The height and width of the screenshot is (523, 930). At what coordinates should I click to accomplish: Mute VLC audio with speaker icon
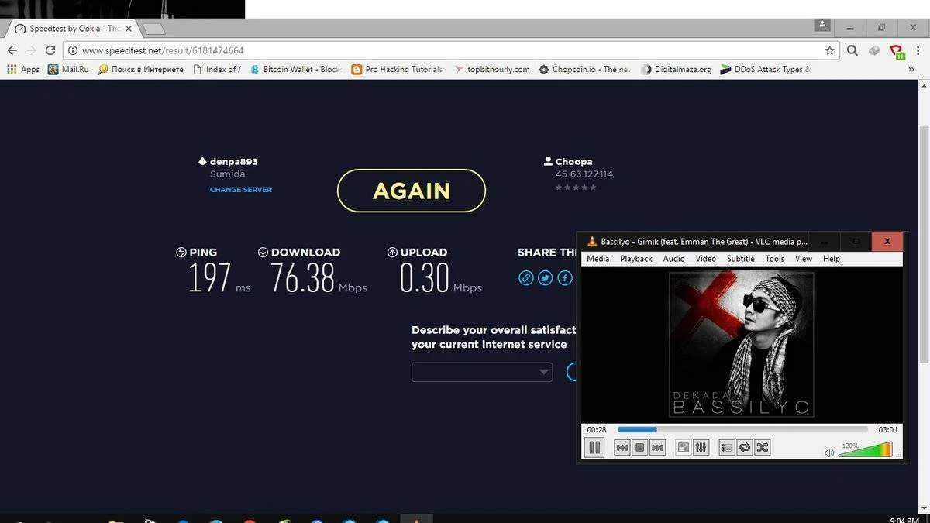click(x=829, y=452)
